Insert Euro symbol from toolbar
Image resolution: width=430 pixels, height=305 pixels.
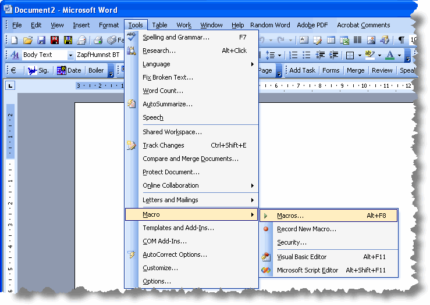13,70
